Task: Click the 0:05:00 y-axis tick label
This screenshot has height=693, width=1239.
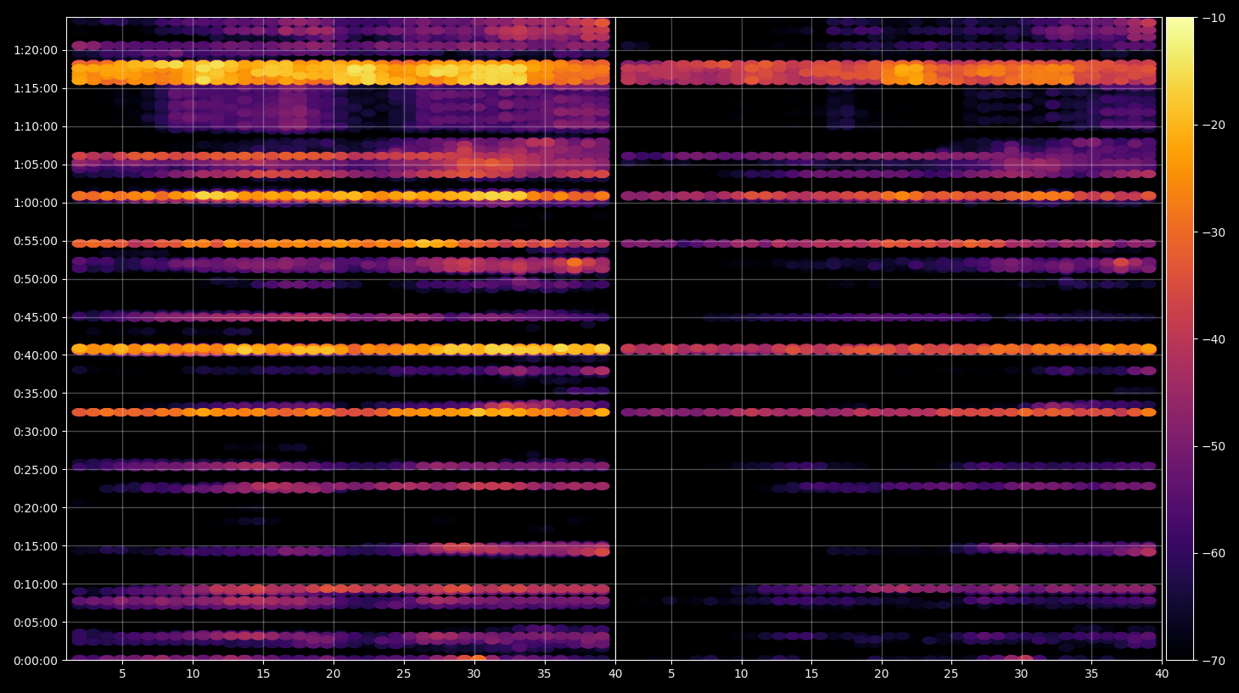Action: [x=36, y=623]
